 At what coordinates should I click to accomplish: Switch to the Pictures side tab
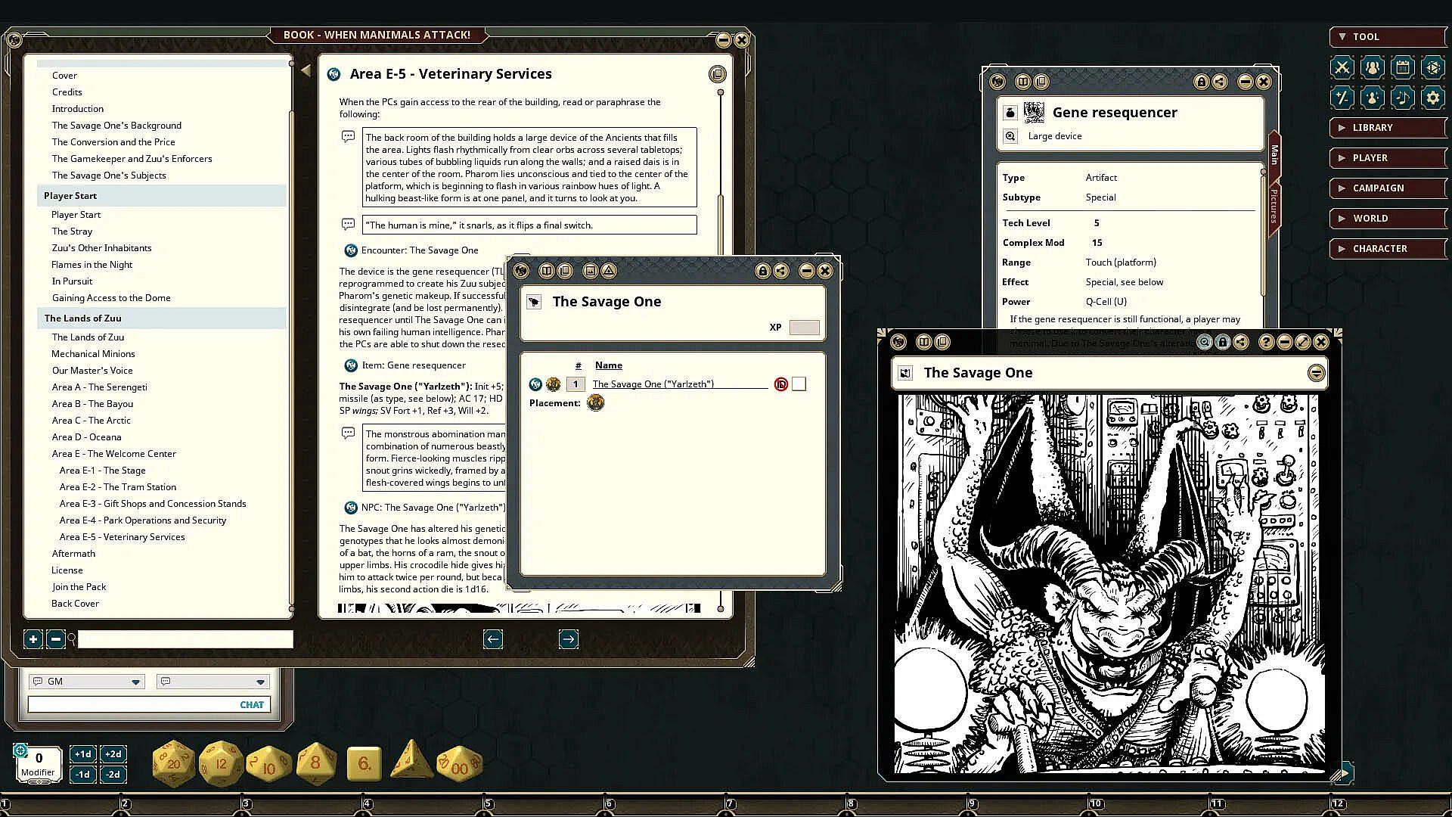(1274, 206)
